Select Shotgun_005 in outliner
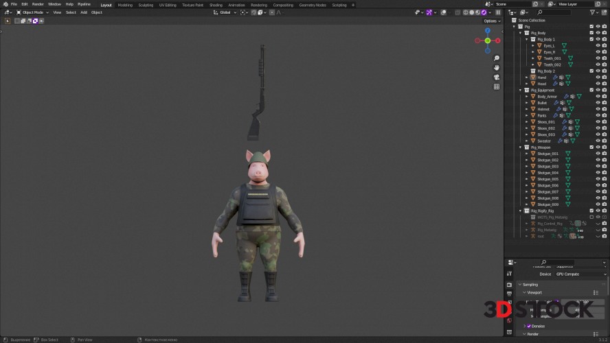Screen dimensions: 610x343 [x=547, y=179]
